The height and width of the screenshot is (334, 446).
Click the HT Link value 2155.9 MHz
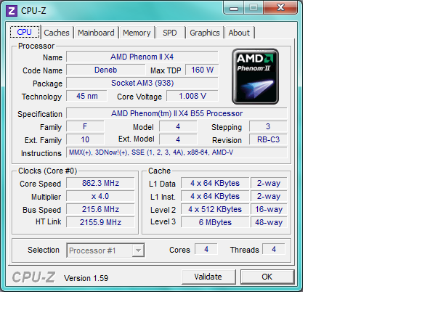[100, 222]
